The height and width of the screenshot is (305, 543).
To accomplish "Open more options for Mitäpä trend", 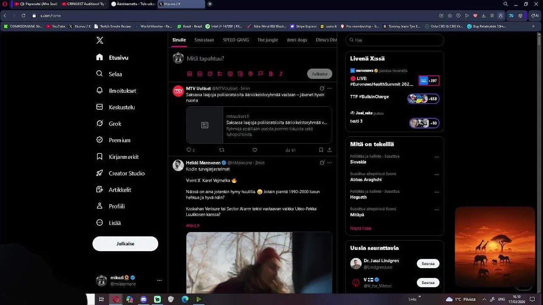I will click(437, 210).
